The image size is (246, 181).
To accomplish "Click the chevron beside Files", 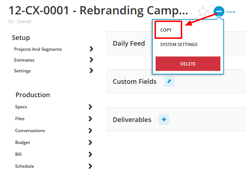I will 90,119.
